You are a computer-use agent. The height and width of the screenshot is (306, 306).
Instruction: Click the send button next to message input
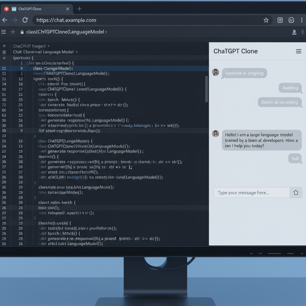296,193
